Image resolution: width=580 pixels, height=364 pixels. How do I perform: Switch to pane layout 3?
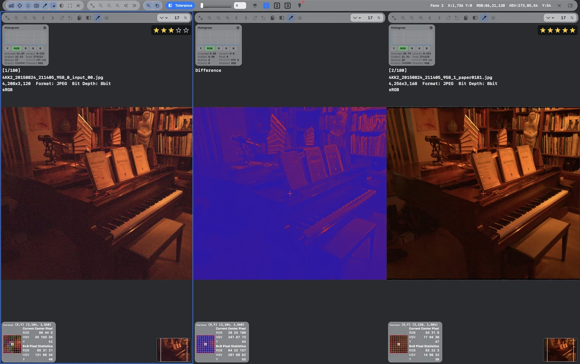288,5
